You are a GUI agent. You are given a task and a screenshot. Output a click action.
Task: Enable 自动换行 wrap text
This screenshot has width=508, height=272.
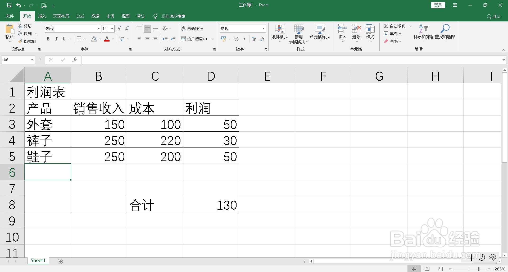click(x=192, y=28)
